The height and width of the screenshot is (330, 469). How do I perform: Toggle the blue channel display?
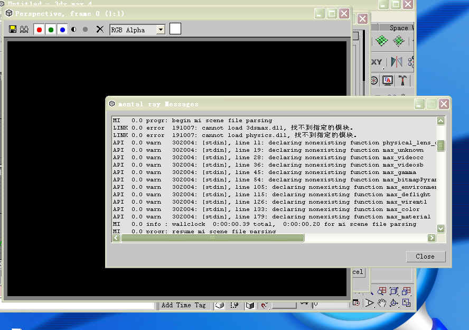[x=62, y=30]
